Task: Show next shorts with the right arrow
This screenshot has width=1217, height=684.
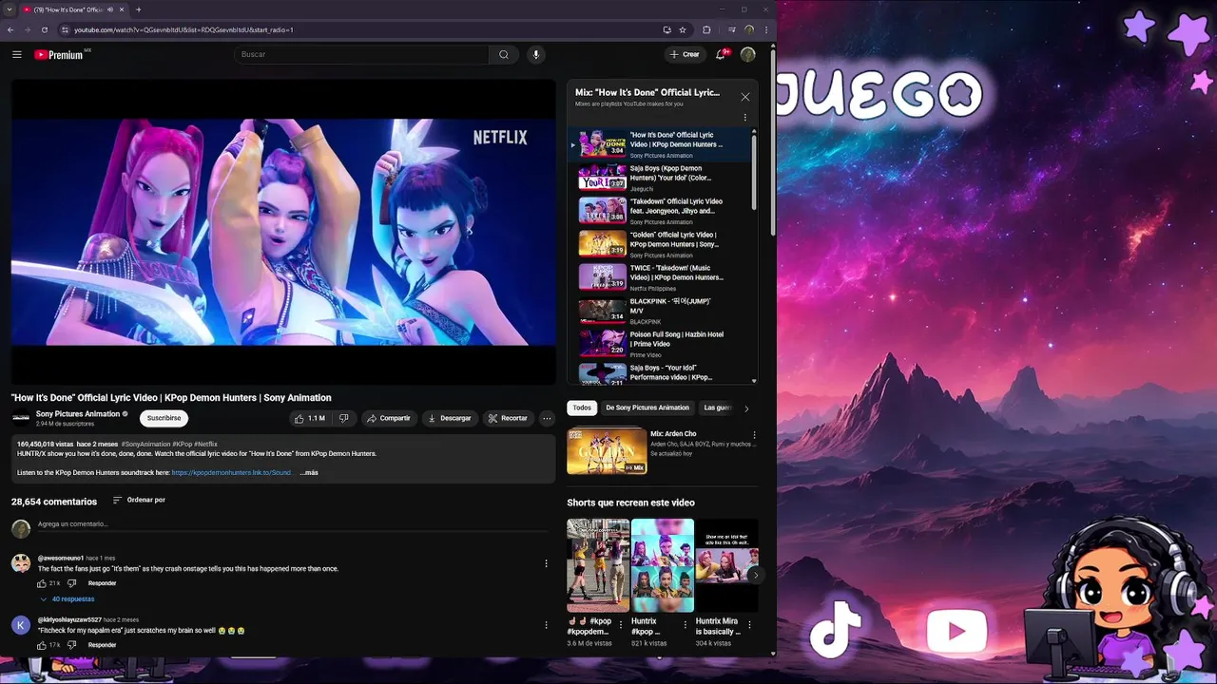Action: coord(755,575)
